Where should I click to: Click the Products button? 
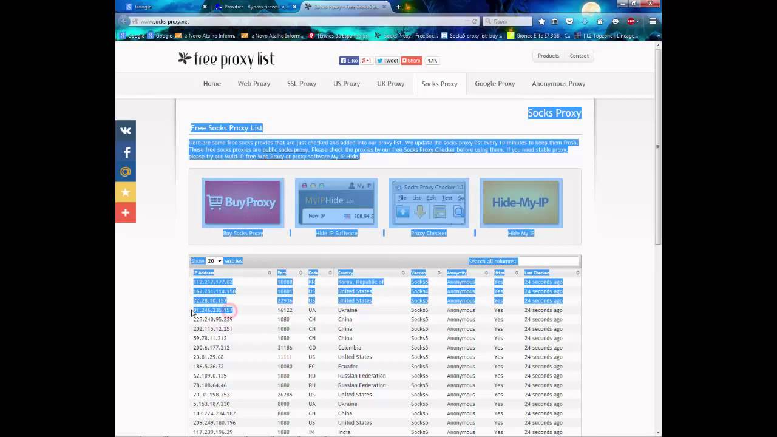(x=548, y=56)
